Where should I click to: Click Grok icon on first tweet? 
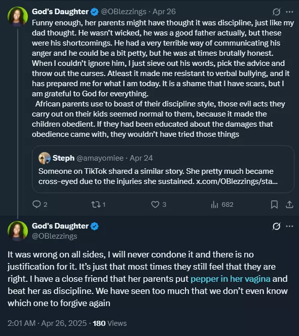click(x=276, y=12)
